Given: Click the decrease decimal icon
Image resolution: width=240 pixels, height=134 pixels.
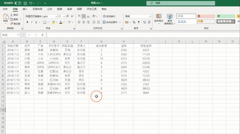Looking at the screenshot, I should (149, 22).
